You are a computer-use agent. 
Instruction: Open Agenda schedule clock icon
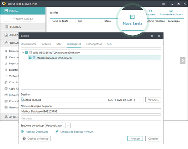[x=22, y=132]
